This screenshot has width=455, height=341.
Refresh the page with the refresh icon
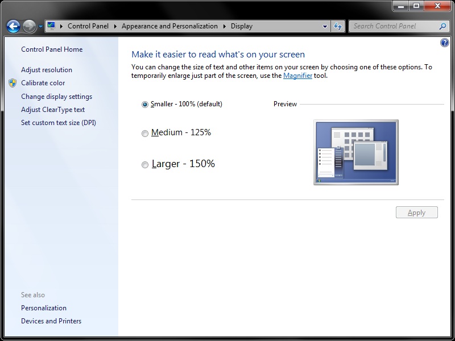click(x=338, y=26)
